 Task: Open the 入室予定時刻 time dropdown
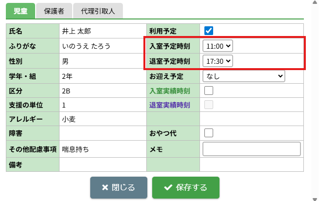pos(218,46)
